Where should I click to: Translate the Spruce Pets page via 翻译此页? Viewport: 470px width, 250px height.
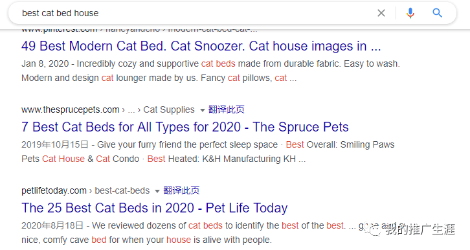[x=227, y=109]
